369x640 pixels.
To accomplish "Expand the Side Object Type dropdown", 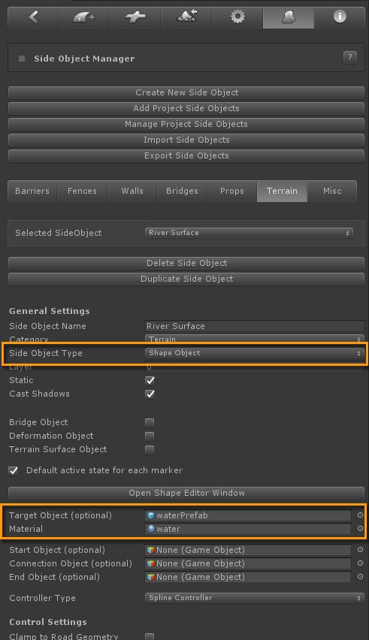I will [253, 353].
